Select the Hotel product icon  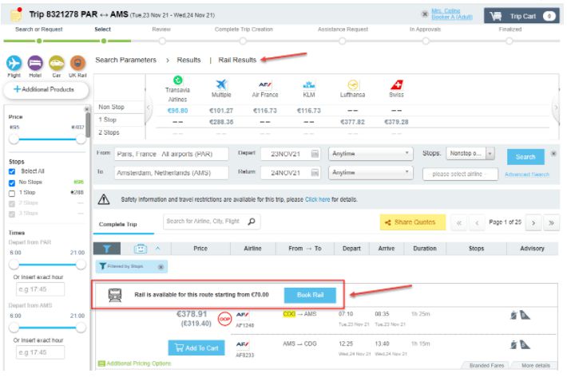35,64
